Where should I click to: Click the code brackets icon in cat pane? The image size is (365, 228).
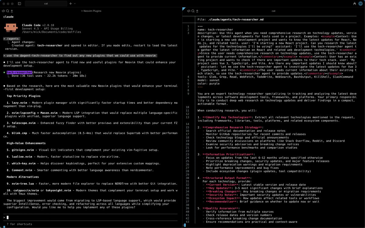(189, 11)
